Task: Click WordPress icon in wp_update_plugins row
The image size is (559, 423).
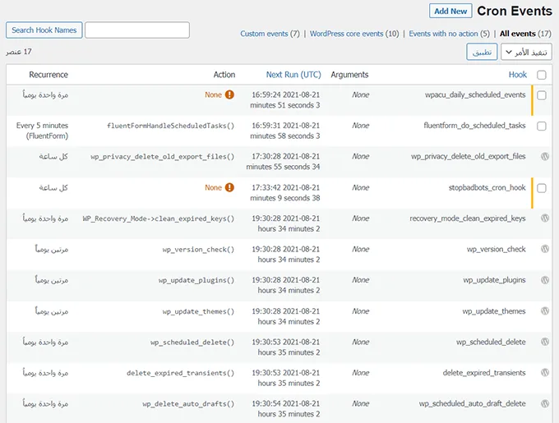Action: 545,280
